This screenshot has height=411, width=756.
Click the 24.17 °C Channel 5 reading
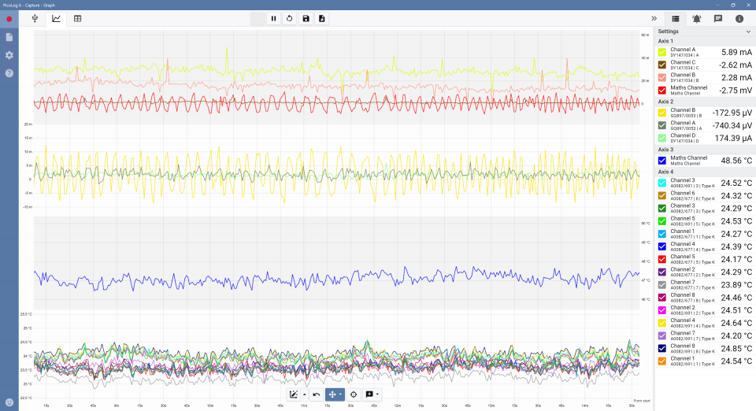click(736, 259)
